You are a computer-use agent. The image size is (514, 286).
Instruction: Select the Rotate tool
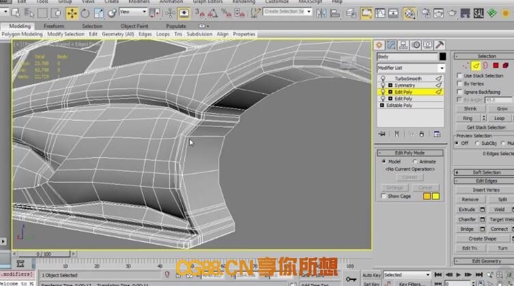point(85,13)
